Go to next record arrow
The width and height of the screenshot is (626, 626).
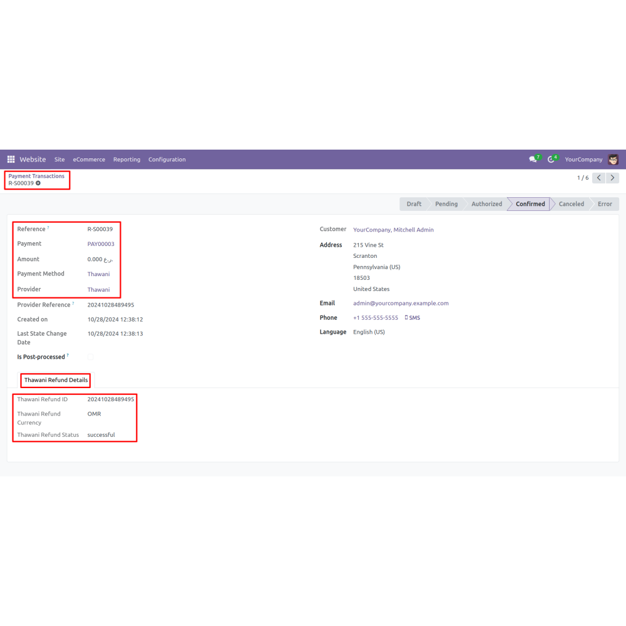[612, 178]
